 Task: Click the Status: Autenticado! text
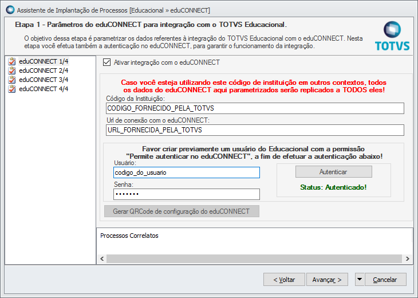[x=333, y=187]
